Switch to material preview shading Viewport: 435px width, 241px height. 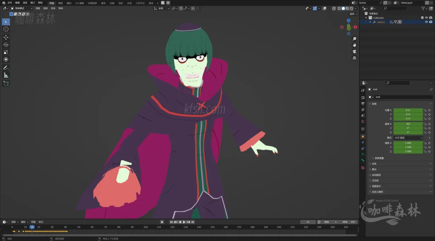point(347,9)
